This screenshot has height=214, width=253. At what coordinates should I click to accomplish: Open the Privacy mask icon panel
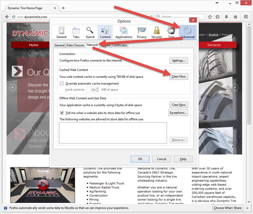click(x=142, y=32)
